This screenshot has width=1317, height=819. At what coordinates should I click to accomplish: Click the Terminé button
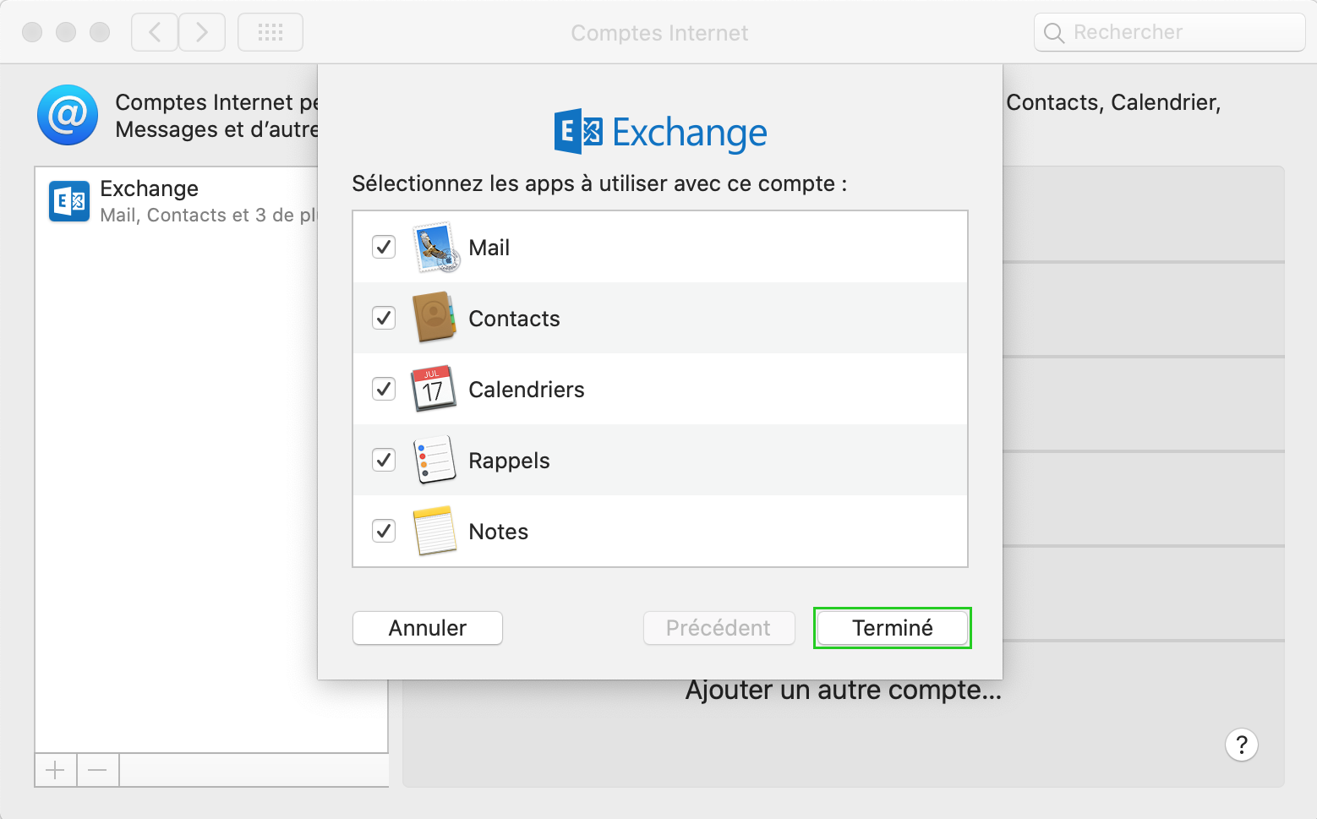pos(893,628)
